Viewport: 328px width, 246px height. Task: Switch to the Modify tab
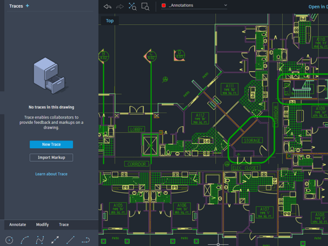pyautogui.click(x=43, y=224)
